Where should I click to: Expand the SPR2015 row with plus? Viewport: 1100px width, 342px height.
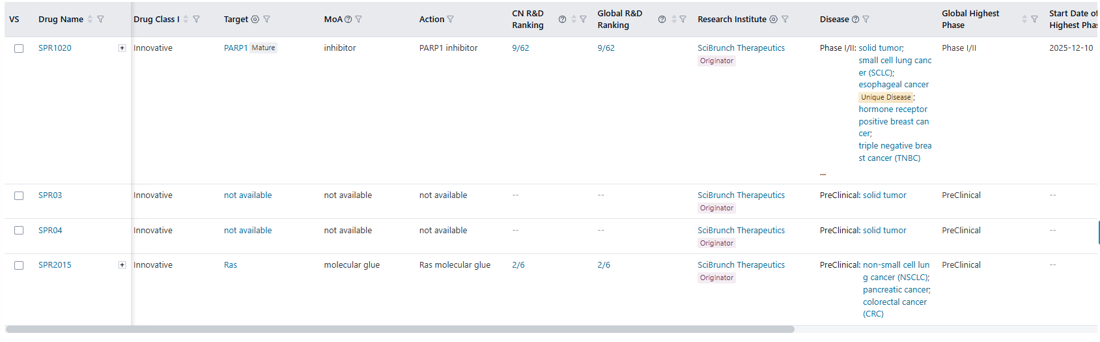(122, 265)
